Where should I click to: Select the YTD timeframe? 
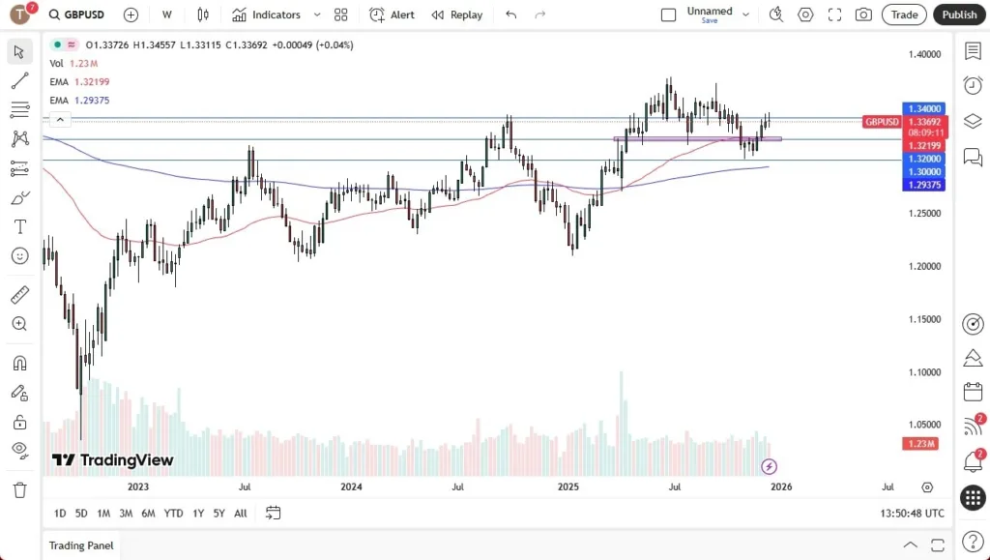point(173,514)
